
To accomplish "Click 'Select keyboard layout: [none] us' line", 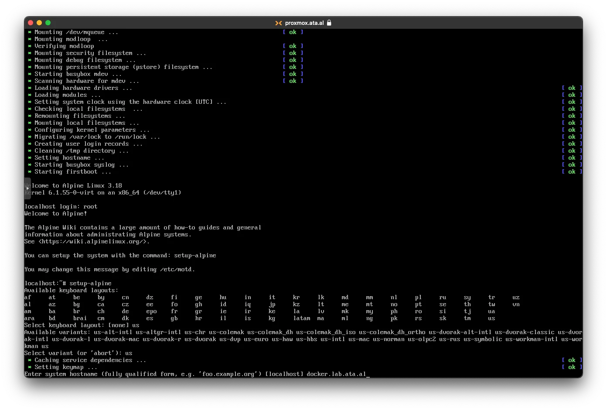I will 82,325.
